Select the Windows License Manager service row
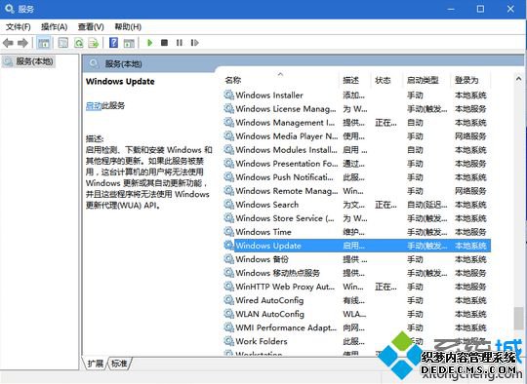The width and height of the screenshot is (527, 384). 357,109
